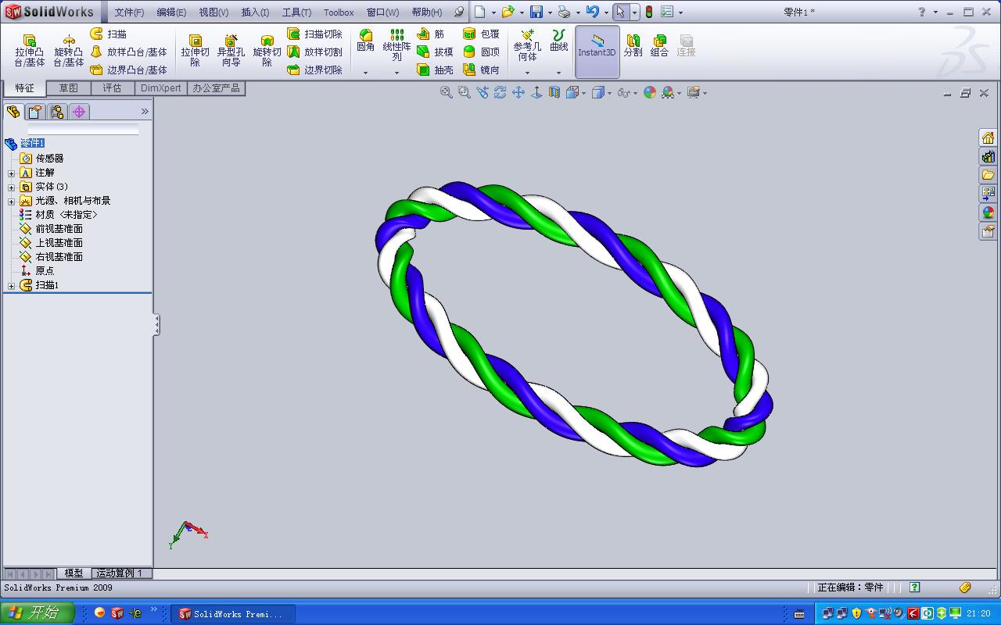Expand the 光源、相机与布景 node

[x=11, y=201]
